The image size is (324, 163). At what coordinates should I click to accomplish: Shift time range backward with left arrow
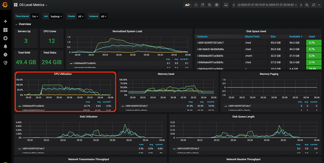click(234, 5)
